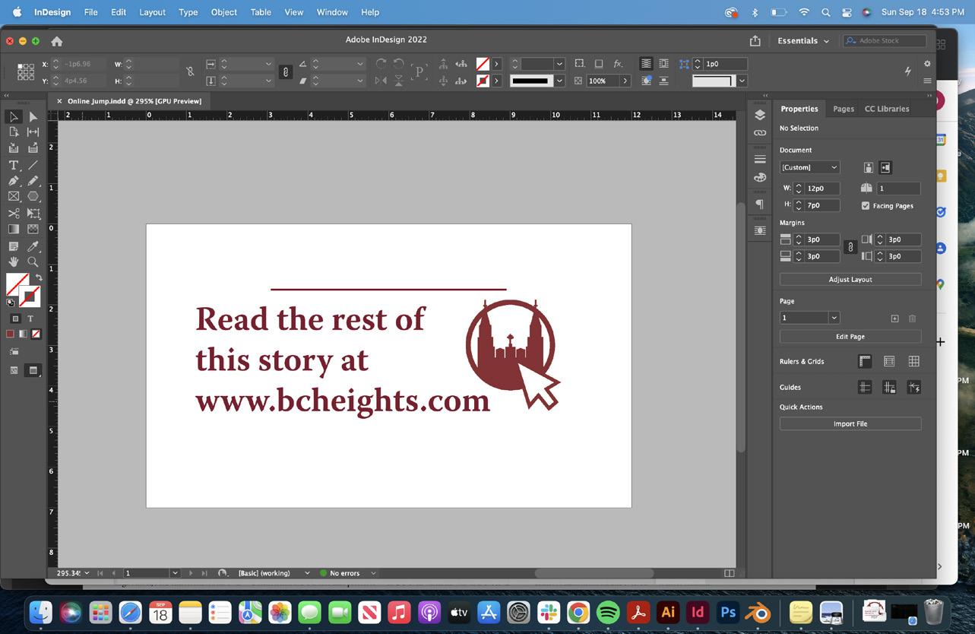The width and height of the screenshot is (975, 634).
Task: Choose the Page tool
Action: [14, 132]
